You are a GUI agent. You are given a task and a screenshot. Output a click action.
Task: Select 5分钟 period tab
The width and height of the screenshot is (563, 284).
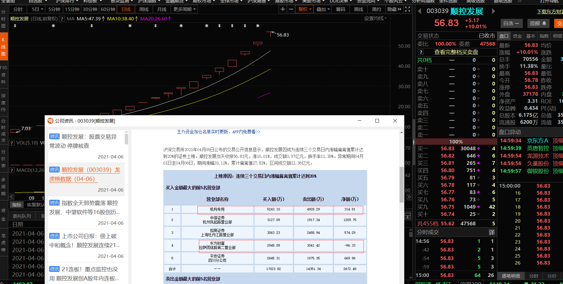click(x=54, y=9)
